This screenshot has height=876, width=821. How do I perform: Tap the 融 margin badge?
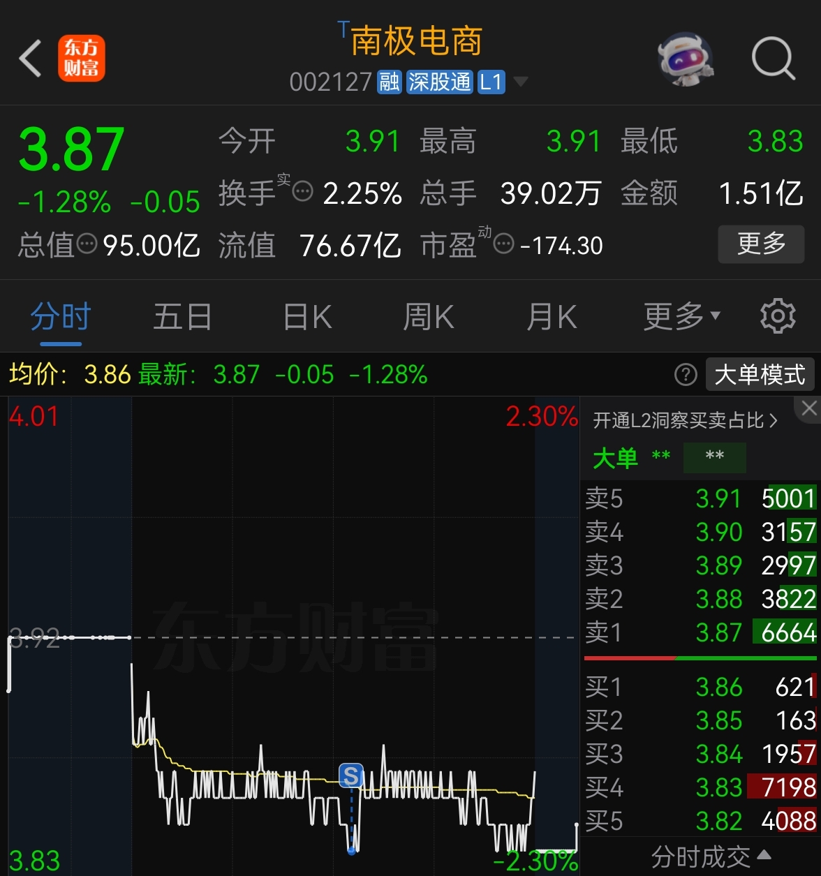389,82
